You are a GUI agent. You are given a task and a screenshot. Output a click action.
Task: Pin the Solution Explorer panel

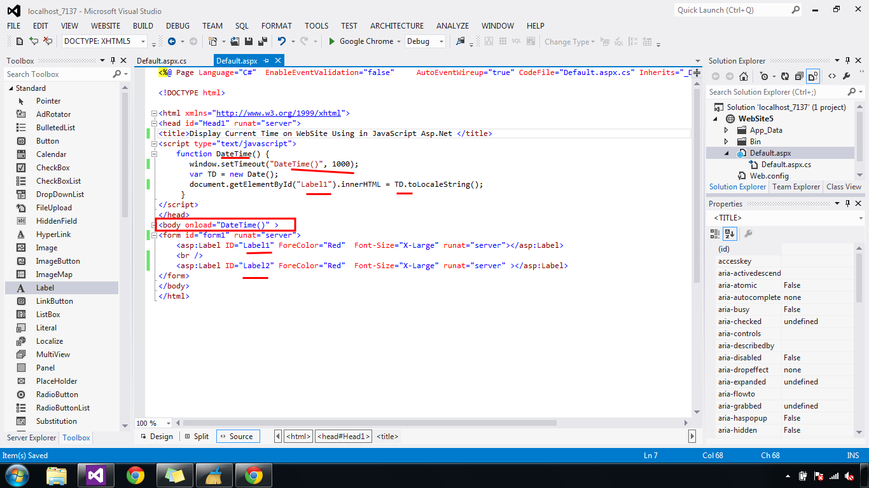[x=847, y=60]
